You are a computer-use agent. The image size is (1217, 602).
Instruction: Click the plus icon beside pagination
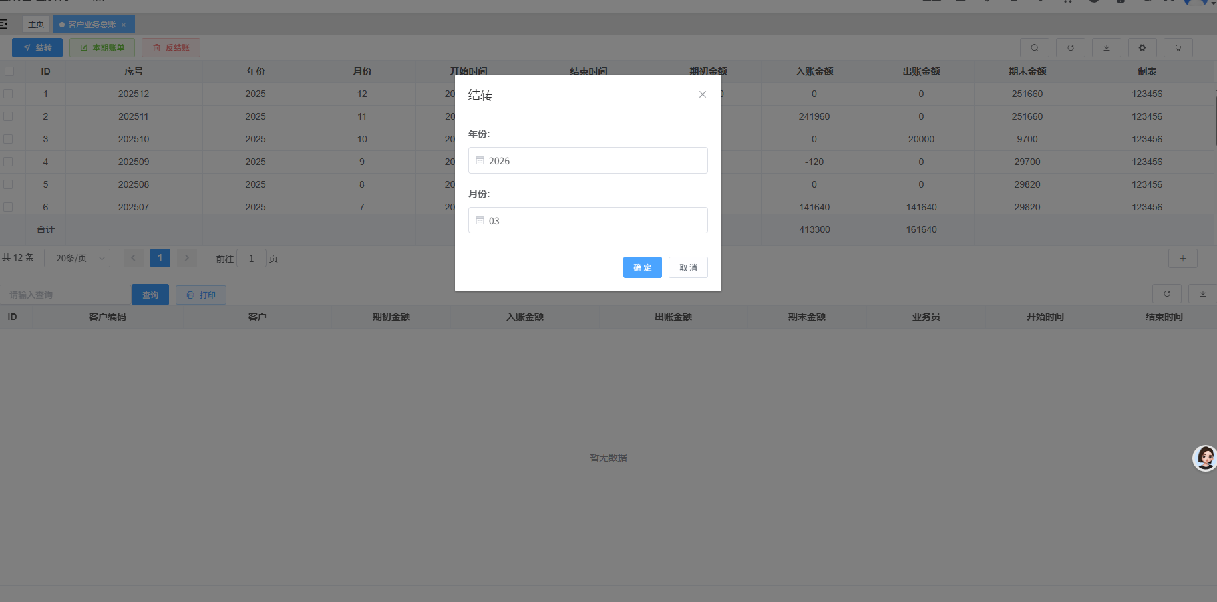(x=1182, y=259)
